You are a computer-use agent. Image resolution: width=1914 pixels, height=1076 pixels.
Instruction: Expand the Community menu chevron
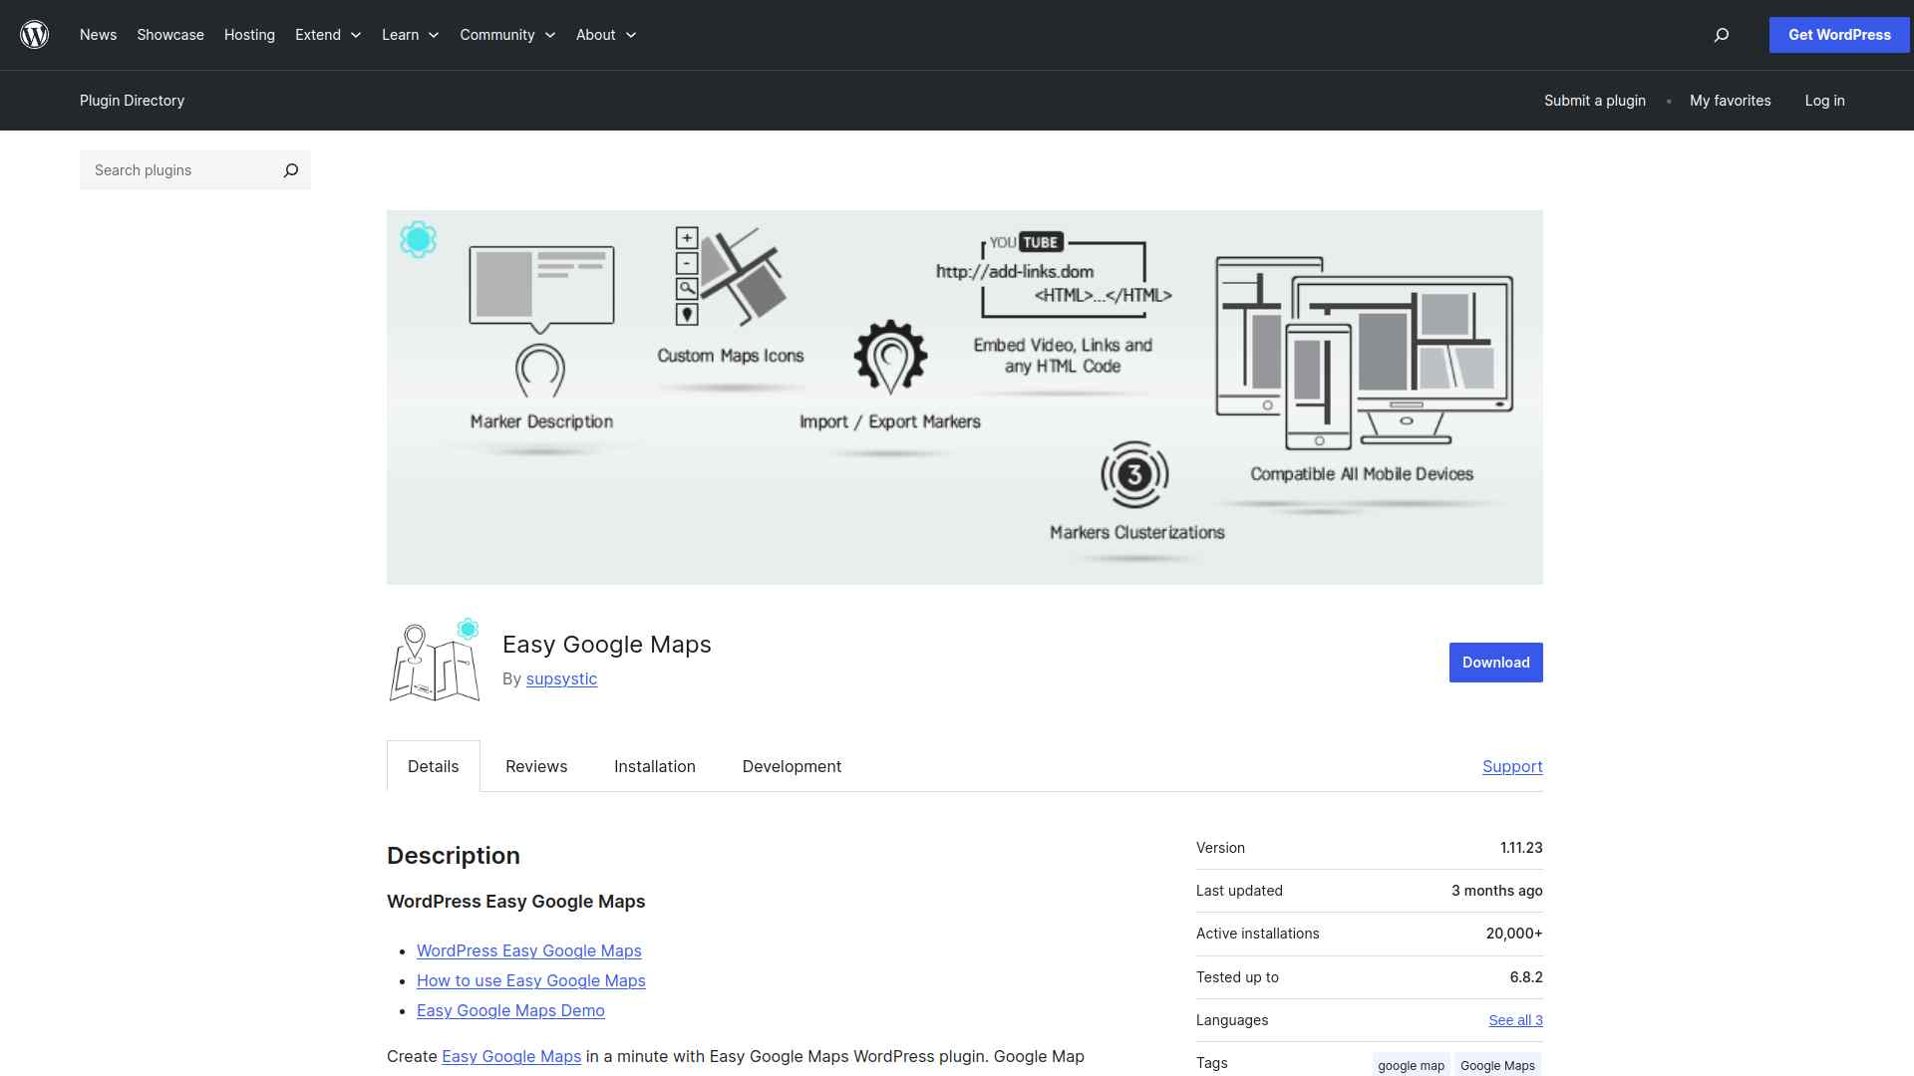[x=549, y=35]
